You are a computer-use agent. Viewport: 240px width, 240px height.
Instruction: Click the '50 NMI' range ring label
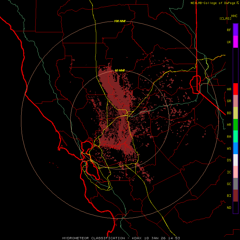pyautogui.click(x=120, y=70)
